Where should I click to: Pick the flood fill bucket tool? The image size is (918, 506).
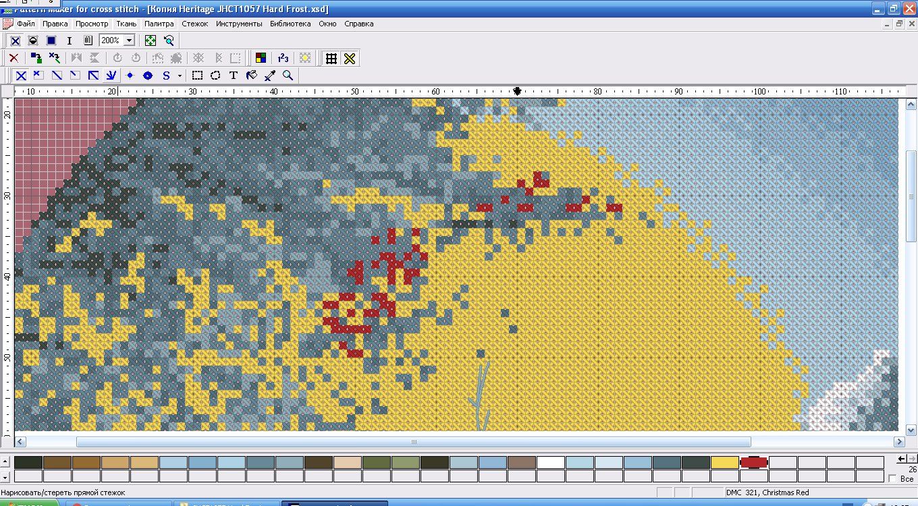pyautogui.click(x=252, y=76)
